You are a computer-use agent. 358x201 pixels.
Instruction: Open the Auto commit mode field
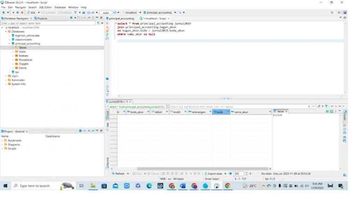click(x=106, y=13)
